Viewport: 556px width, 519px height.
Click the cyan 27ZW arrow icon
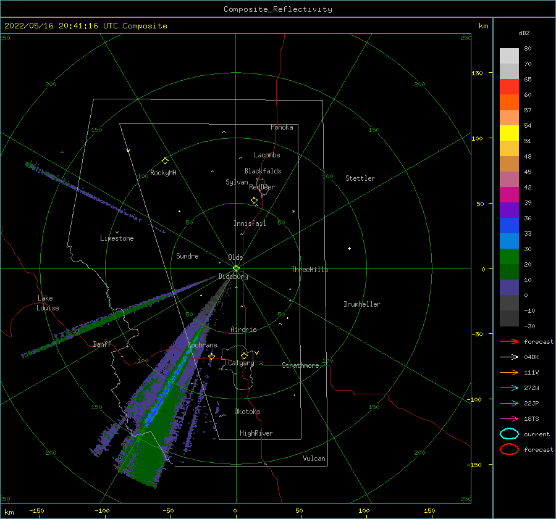[x=509, y=388]
